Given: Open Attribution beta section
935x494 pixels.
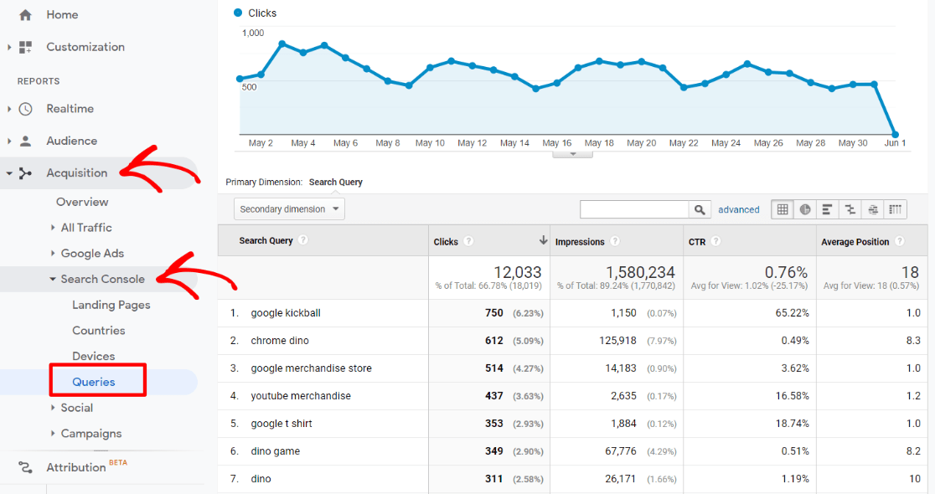Looking at the screenshot, I should [x=75, y=467].
